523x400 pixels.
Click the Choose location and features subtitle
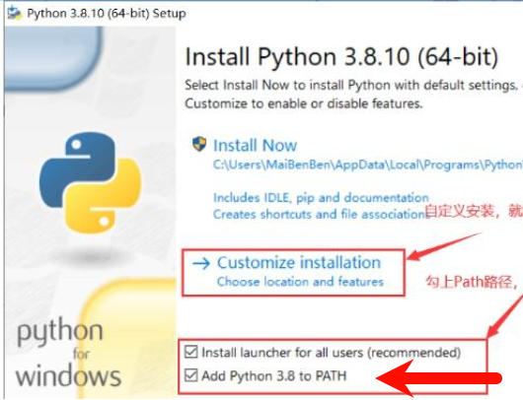coord(300,282)
